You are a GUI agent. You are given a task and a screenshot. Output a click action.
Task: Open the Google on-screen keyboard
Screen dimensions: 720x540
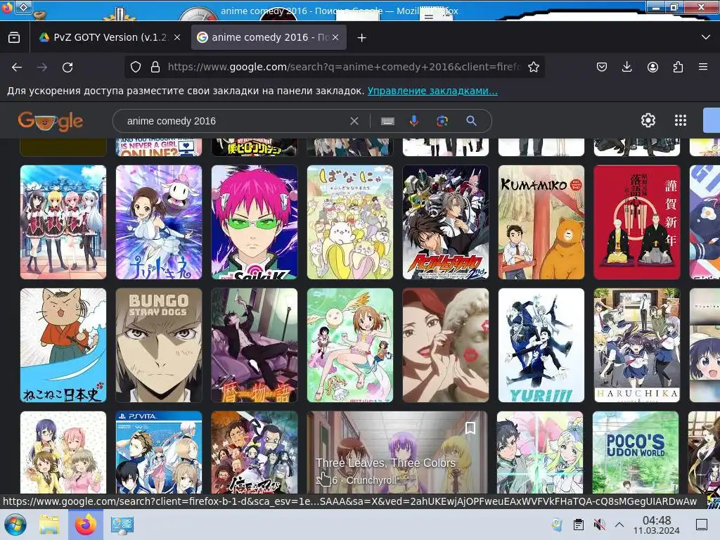pyautogui.click(x=387, y=121)
